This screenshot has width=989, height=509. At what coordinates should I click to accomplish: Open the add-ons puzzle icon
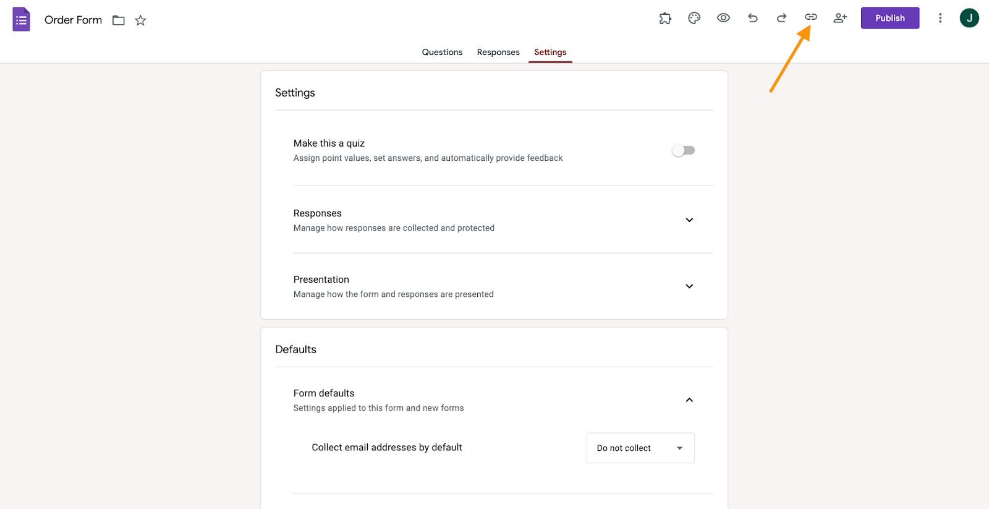tap(665, 19)
